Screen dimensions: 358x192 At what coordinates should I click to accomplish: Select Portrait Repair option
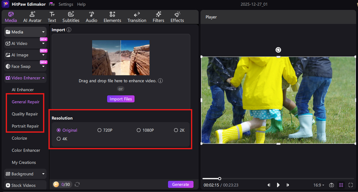25,126
